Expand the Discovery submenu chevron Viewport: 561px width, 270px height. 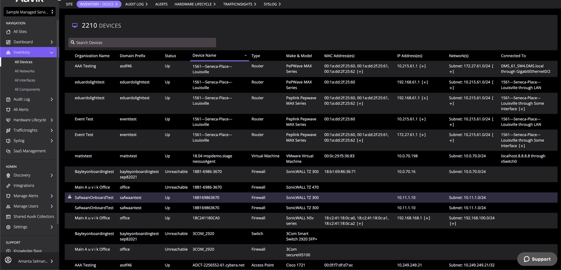pyautogui.click(x=52, y=175)
